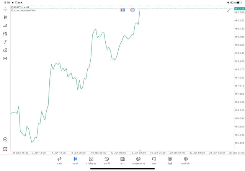This screenshot has height=171, width=245.
Task: Open the EURJPYm symbol title
Action: [x=18, y=7]
